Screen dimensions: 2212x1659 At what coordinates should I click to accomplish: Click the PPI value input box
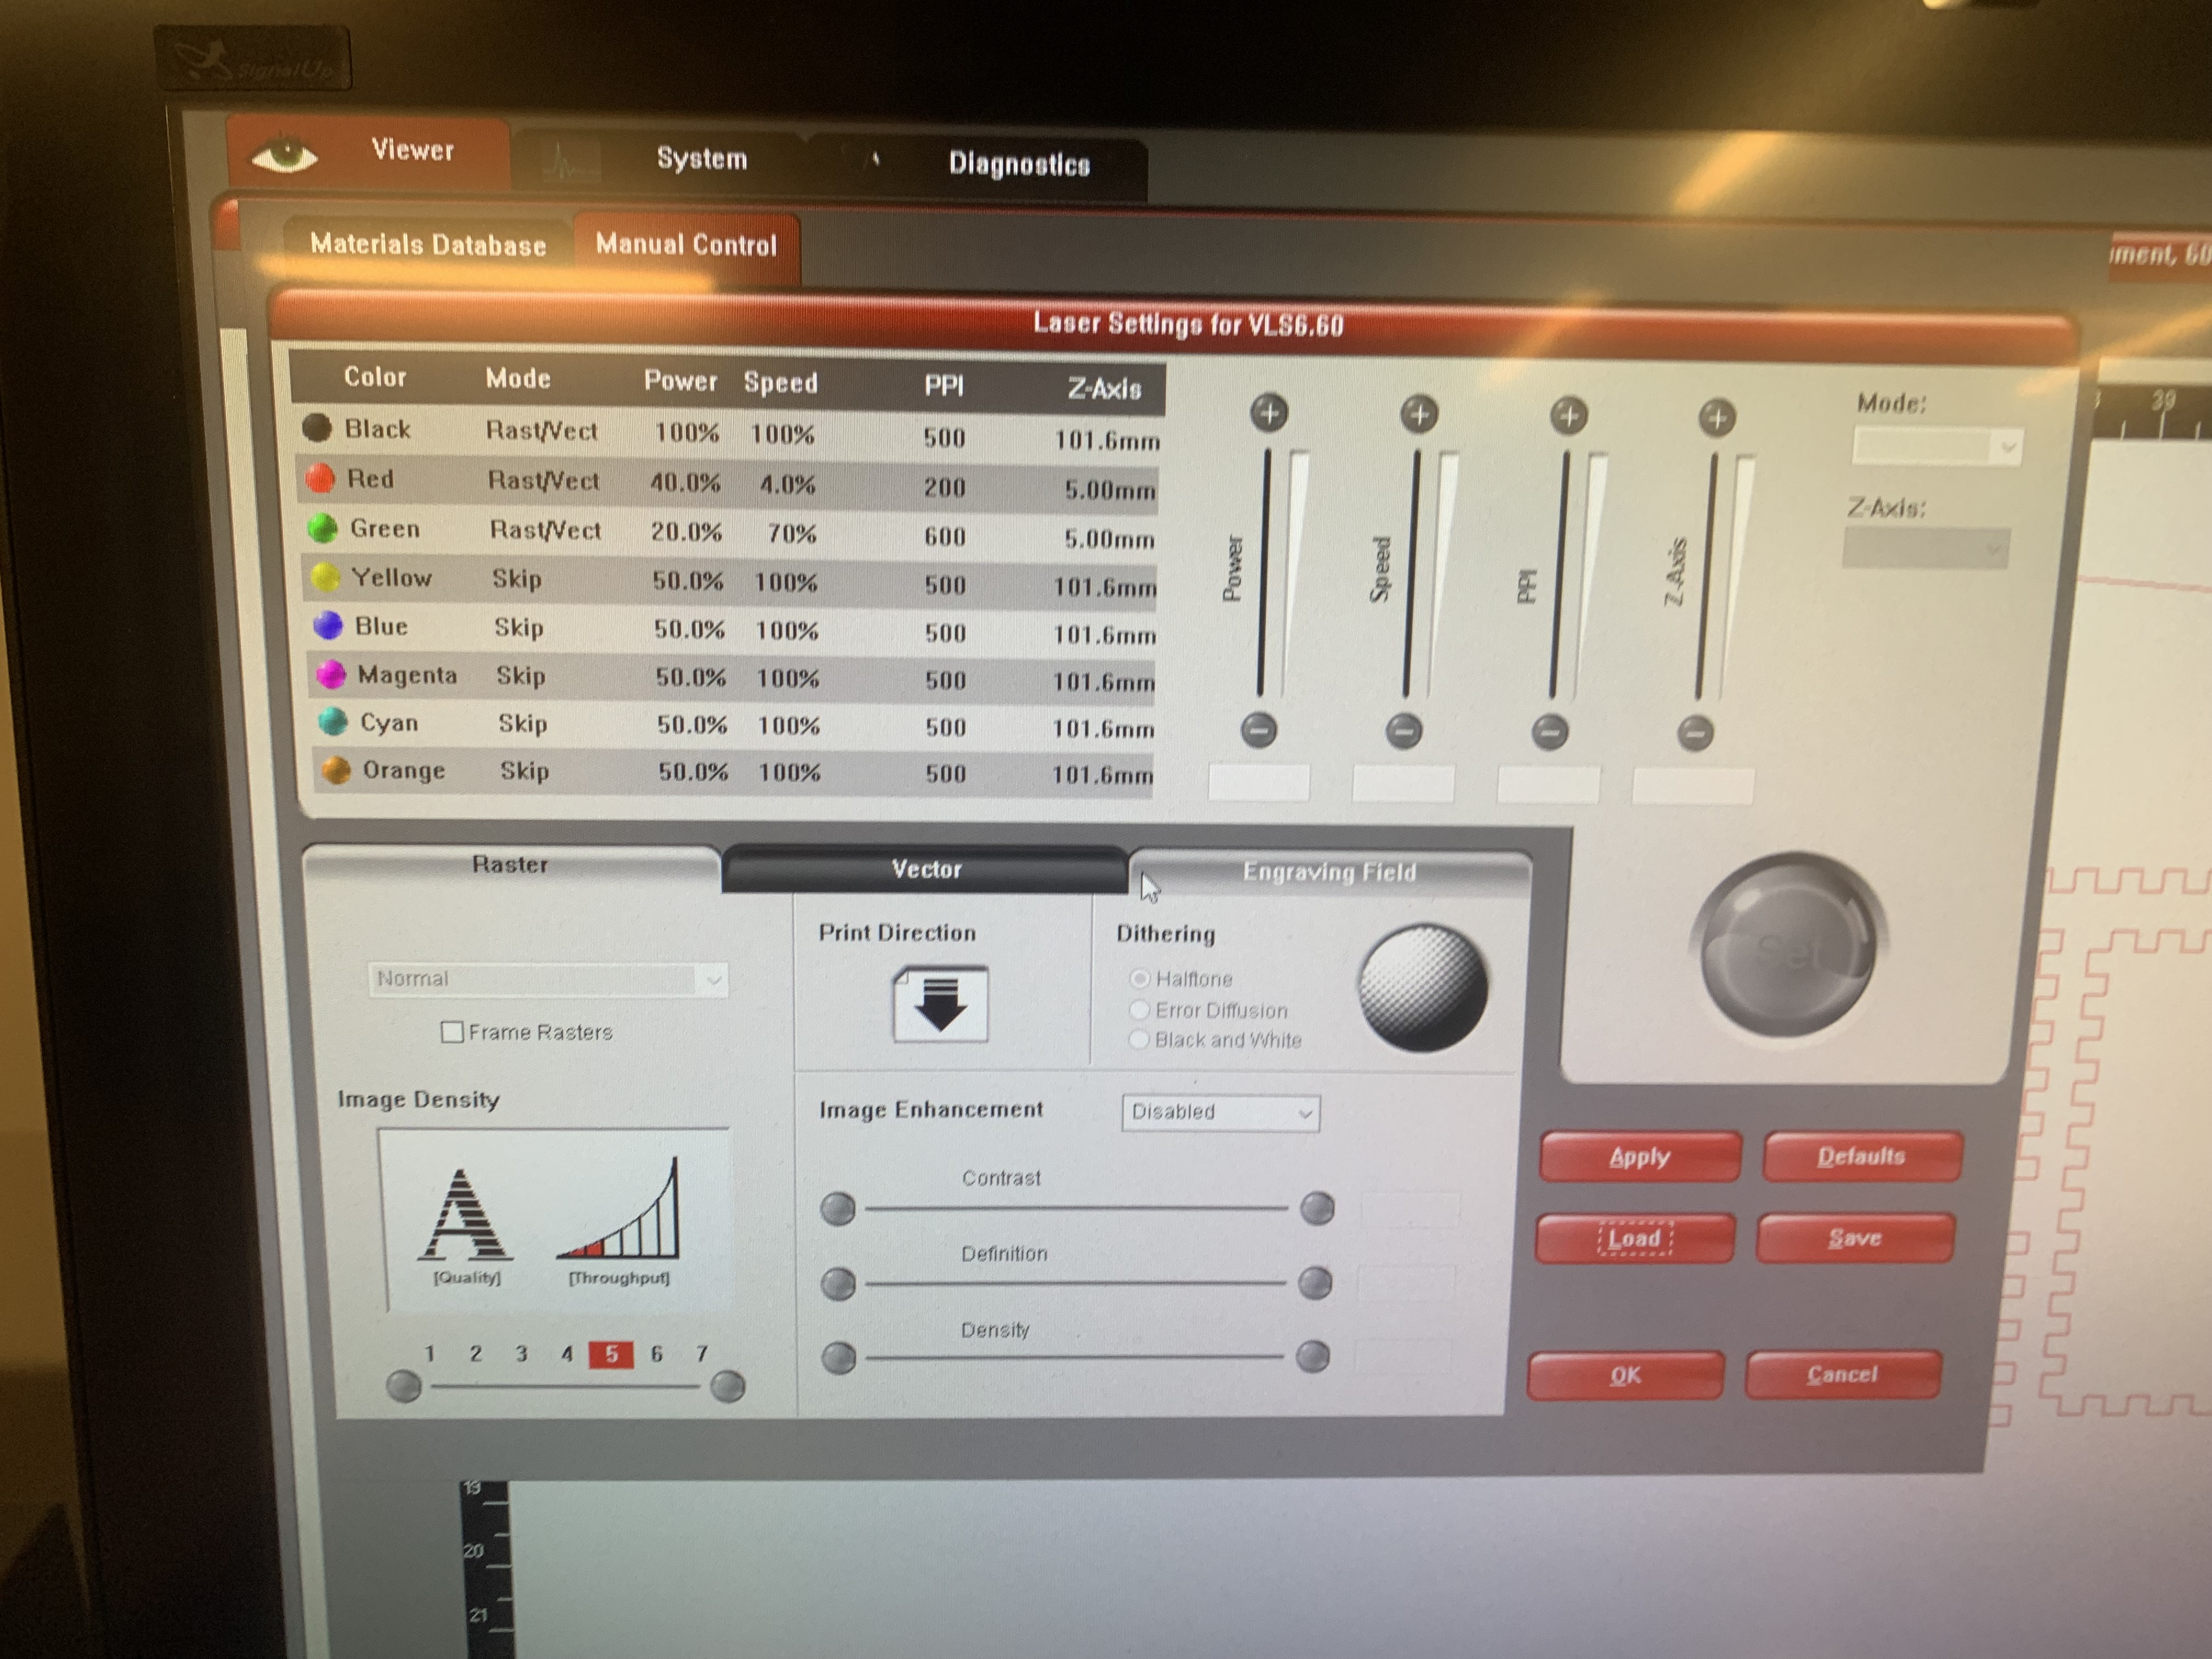1548,784
